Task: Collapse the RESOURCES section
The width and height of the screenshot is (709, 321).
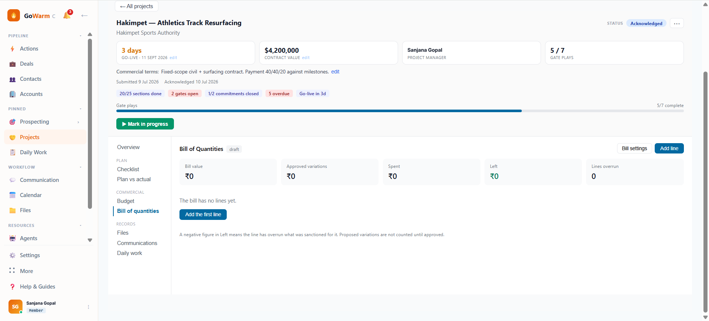Action: point(81,225)
